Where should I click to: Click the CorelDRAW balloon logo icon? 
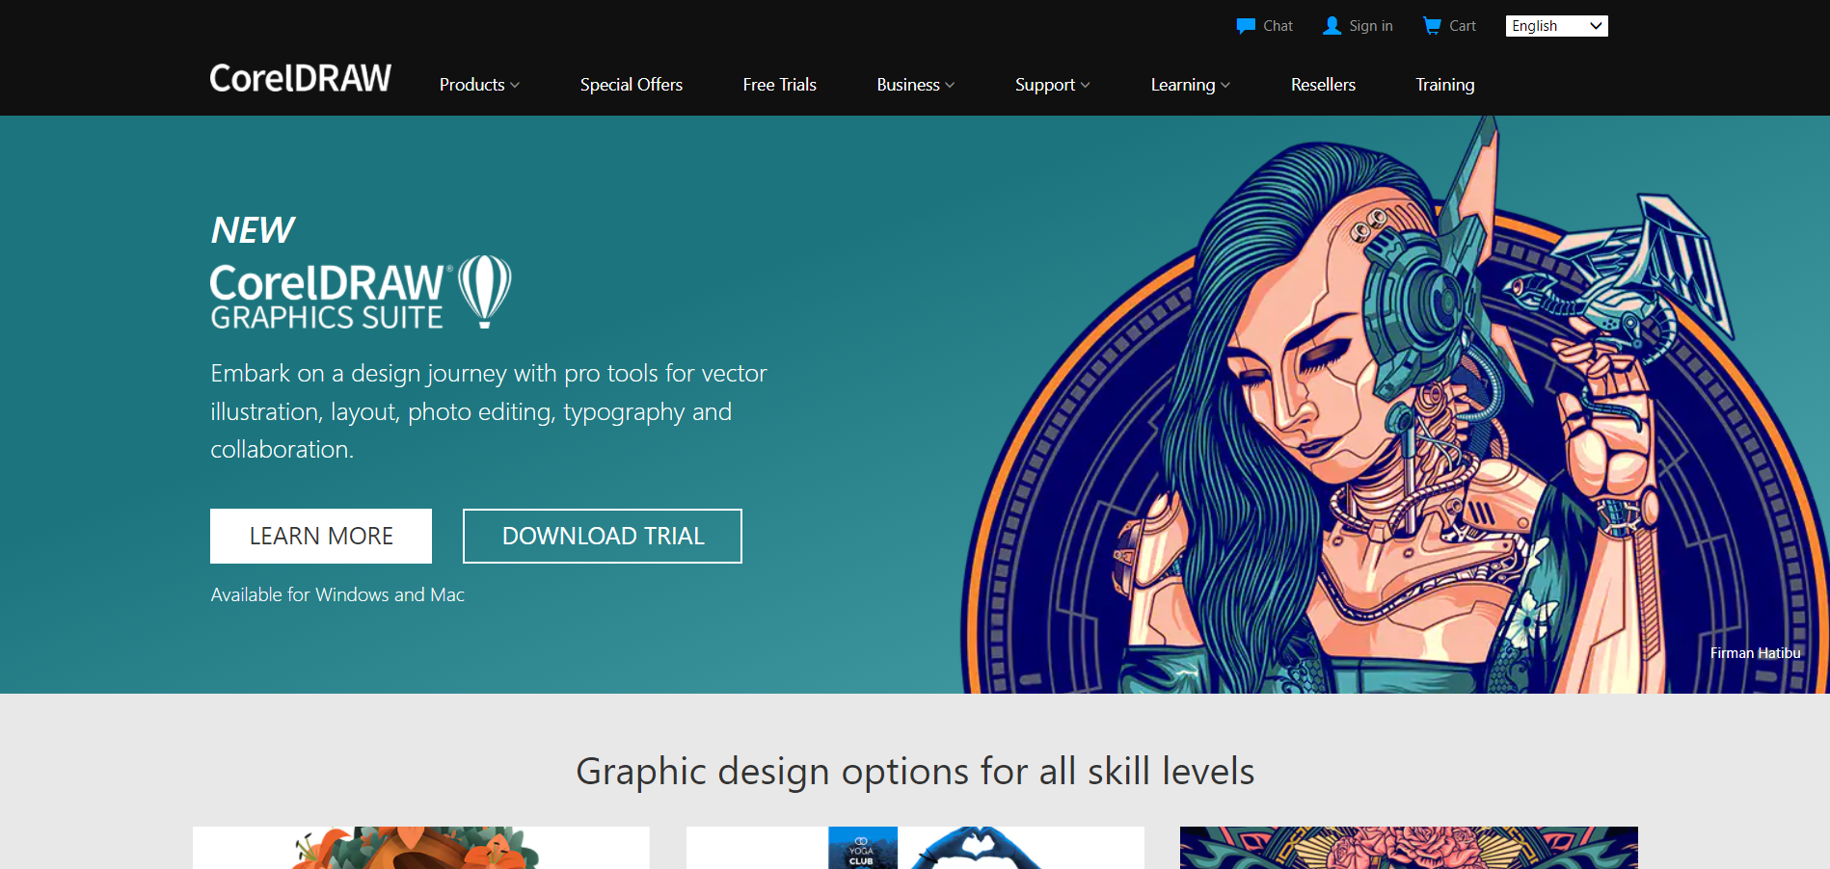pos(484,291)
